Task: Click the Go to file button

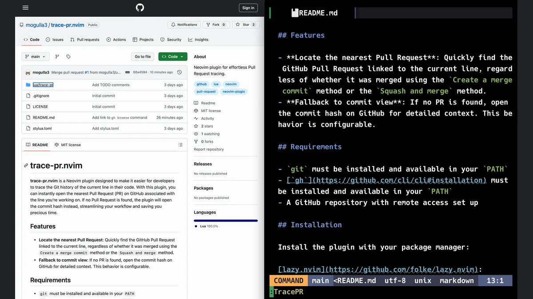Action: coord(143,57)
